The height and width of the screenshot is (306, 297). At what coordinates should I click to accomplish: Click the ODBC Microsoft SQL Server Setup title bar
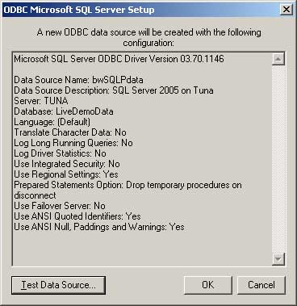[x=140, y=10]
